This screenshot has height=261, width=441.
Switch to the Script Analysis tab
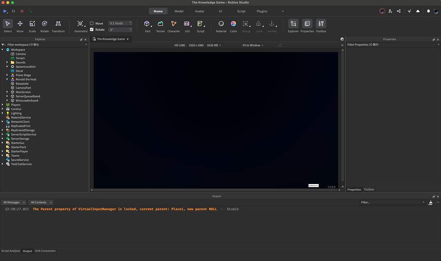pos(10,251)
